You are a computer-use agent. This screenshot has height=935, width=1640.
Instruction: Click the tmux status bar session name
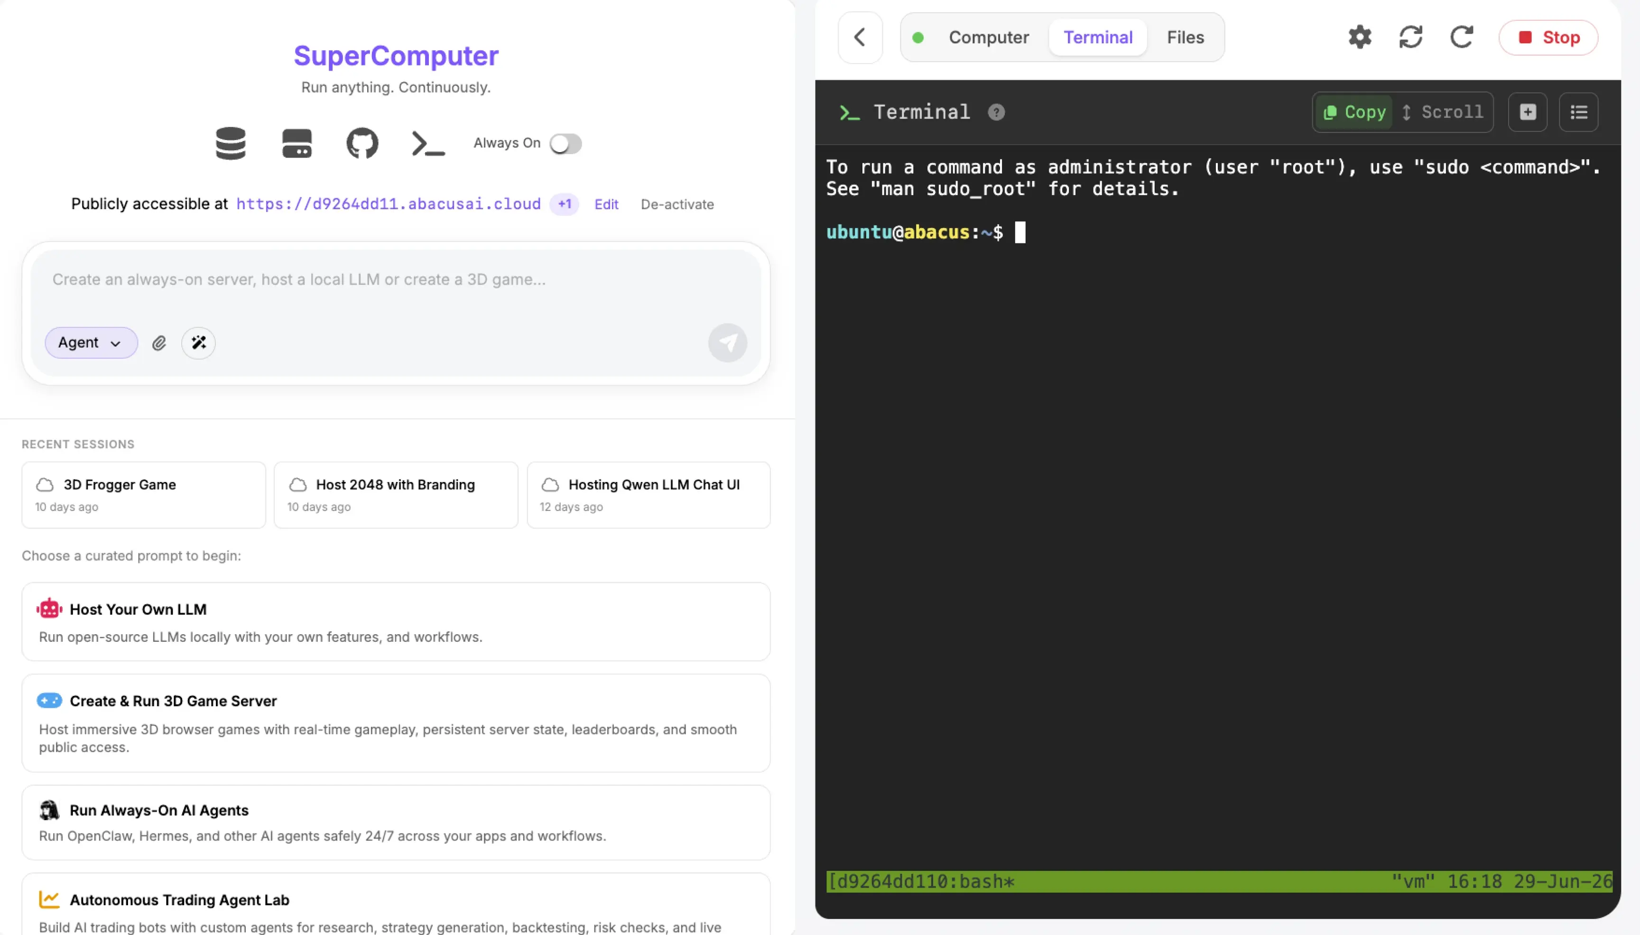(921, 882)
